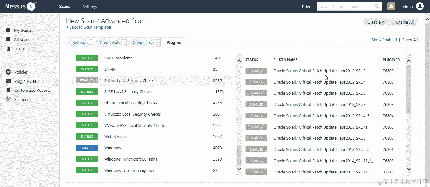This screenshot has width=430, height=187.
Task: Click the Plugin Rules icon
Action: [x=8, y=81]
